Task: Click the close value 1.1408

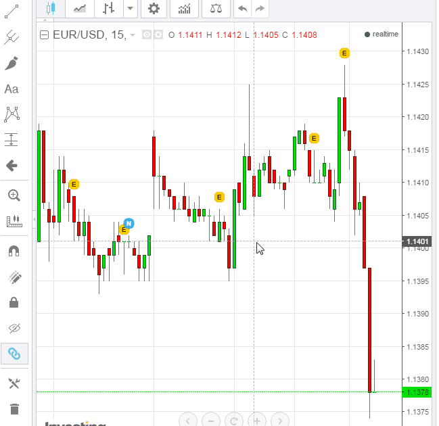Action: tap(304, 35)
